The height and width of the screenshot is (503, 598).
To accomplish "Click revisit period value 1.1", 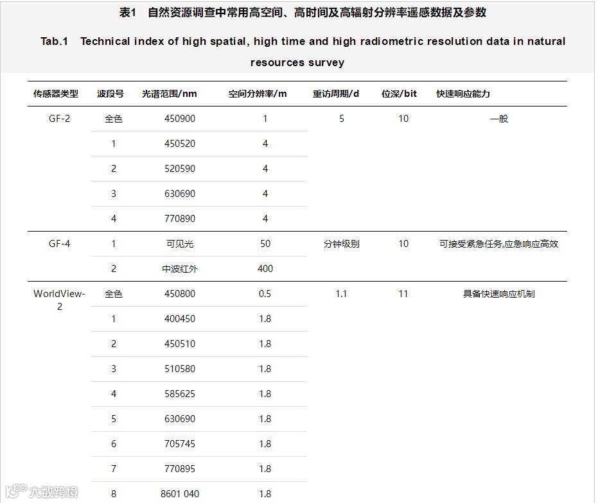I will (x=341, y=294).
